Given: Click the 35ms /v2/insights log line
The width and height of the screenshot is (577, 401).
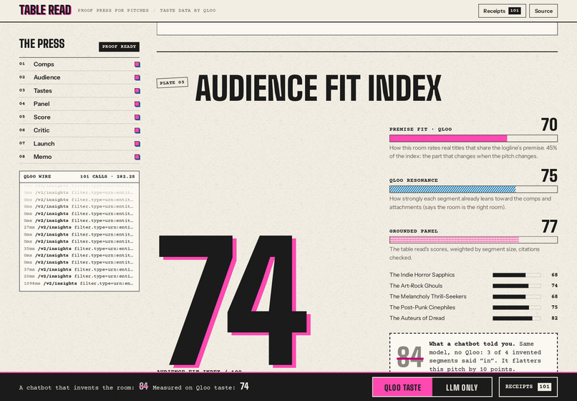Looking at the screenshot, I should [x=79, y=248].
